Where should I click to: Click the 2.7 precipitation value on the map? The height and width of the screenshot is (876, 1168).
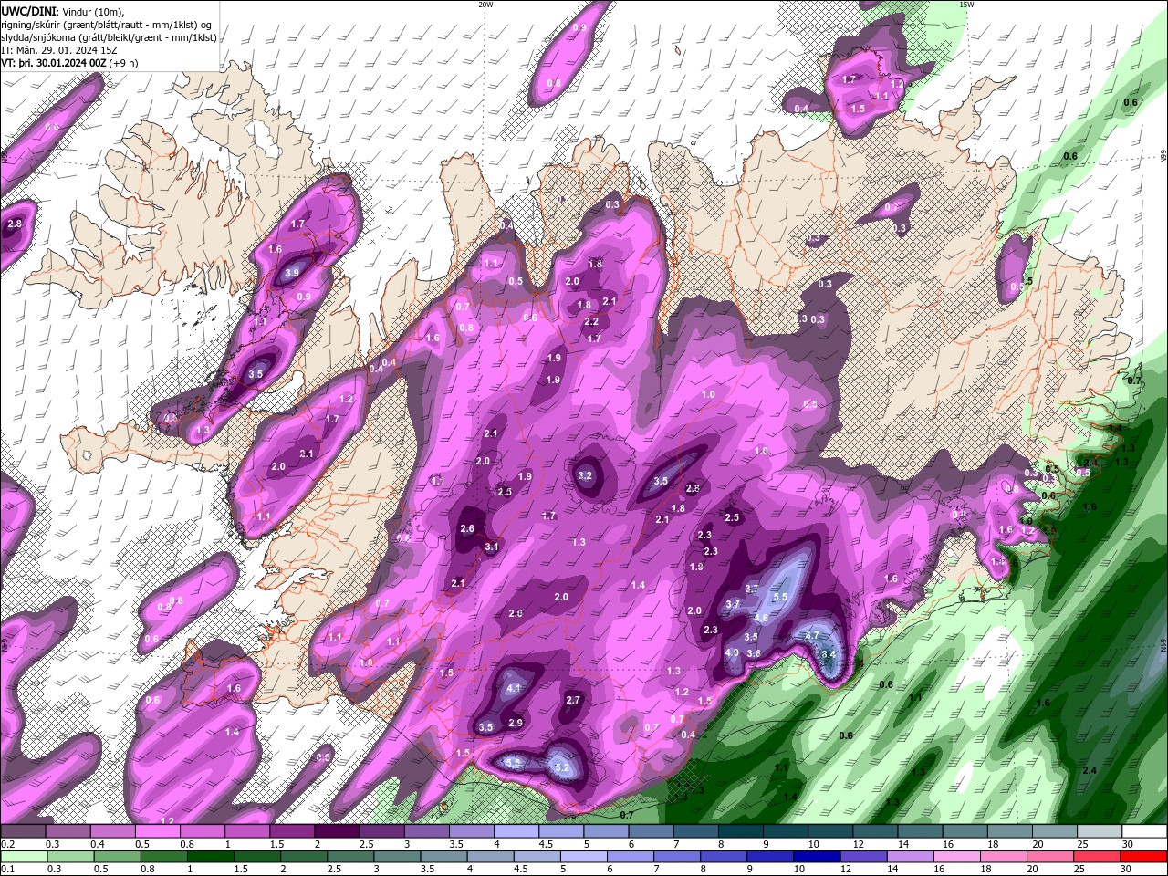click(x=573, y=700)
